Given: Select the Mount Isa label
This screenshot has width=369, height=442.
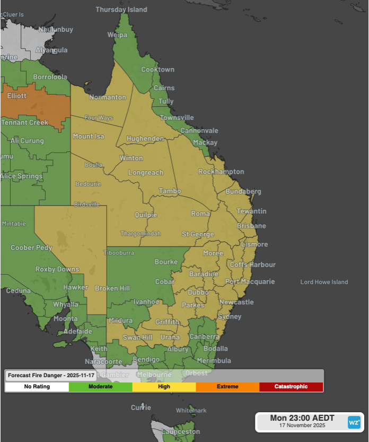Looking at the screenshot, I should pos(89,137).
